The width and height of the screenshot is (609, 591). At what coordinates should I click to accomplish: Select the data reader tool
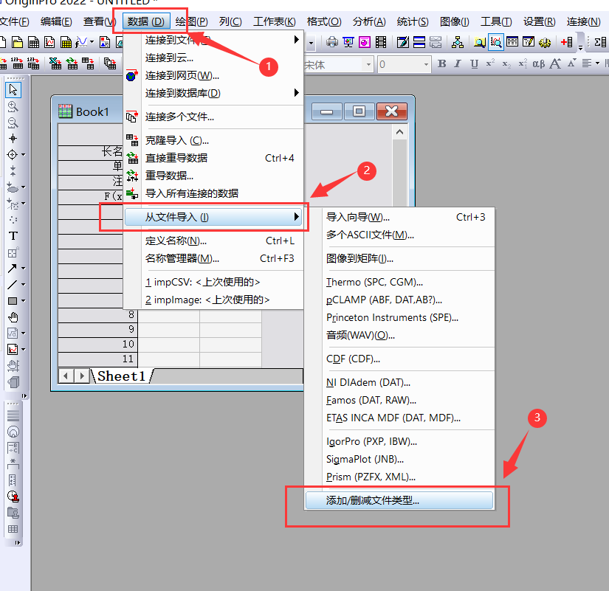click(12, 154)
